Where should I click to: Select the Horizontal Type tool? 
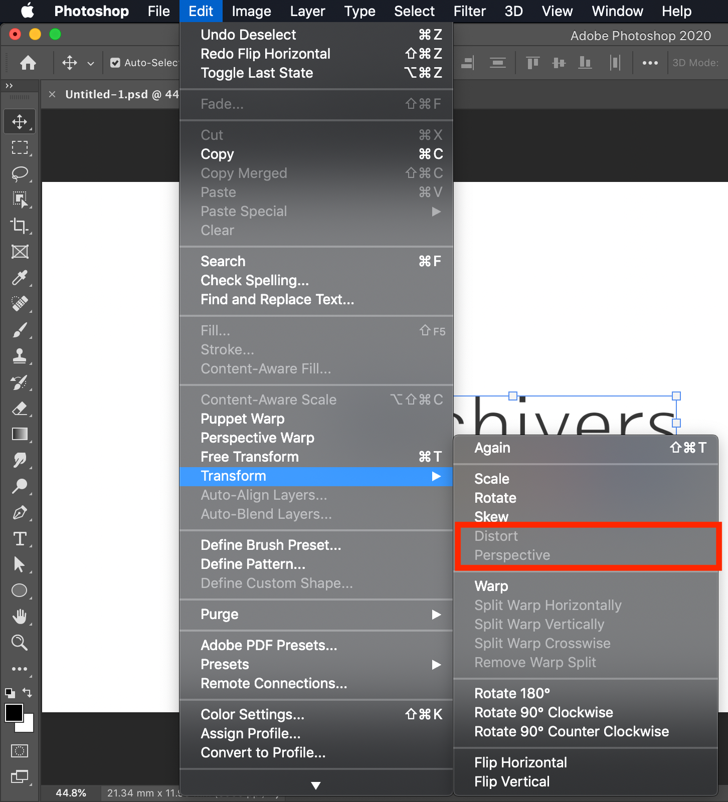pos(20,539)
